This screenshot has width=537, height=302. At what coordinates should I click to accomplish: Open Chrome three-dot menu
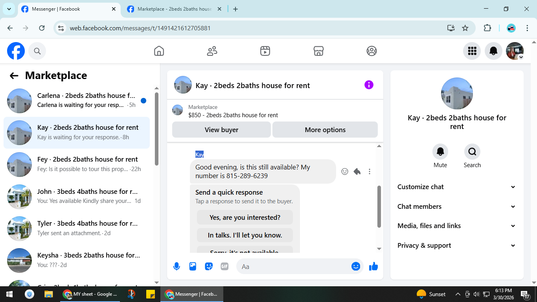tap(528, 28)
